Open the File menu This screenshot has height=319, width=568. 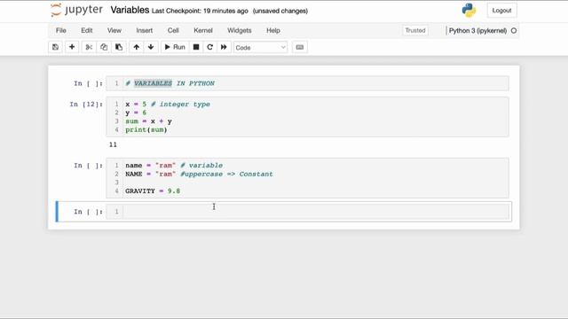point(61,30)
